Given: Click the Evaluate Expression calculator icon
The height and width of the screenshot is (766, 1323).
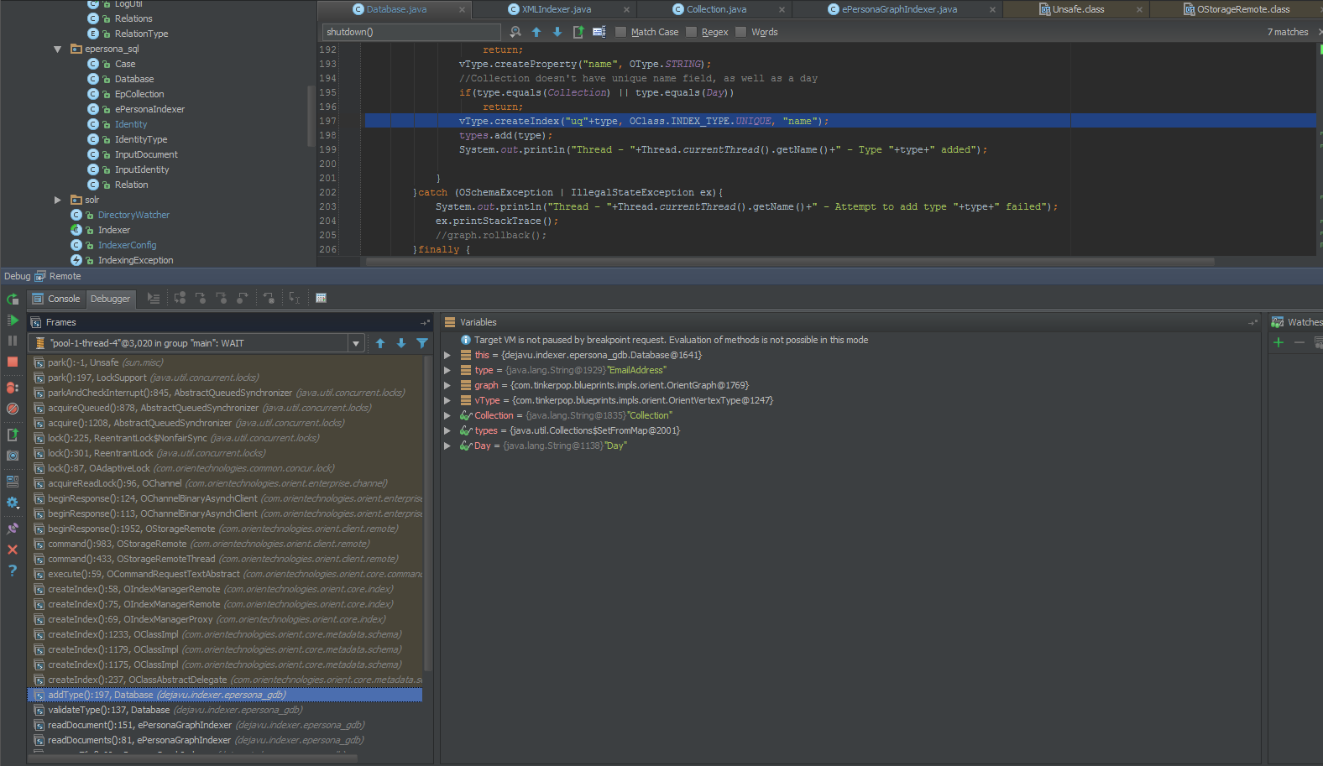Looking at the screenshot, I should tap(321, 298).
